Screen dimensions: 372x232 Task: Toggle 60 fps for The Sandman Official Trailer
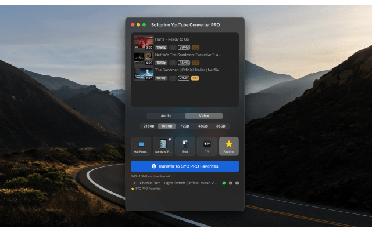[x=173, y=78]
